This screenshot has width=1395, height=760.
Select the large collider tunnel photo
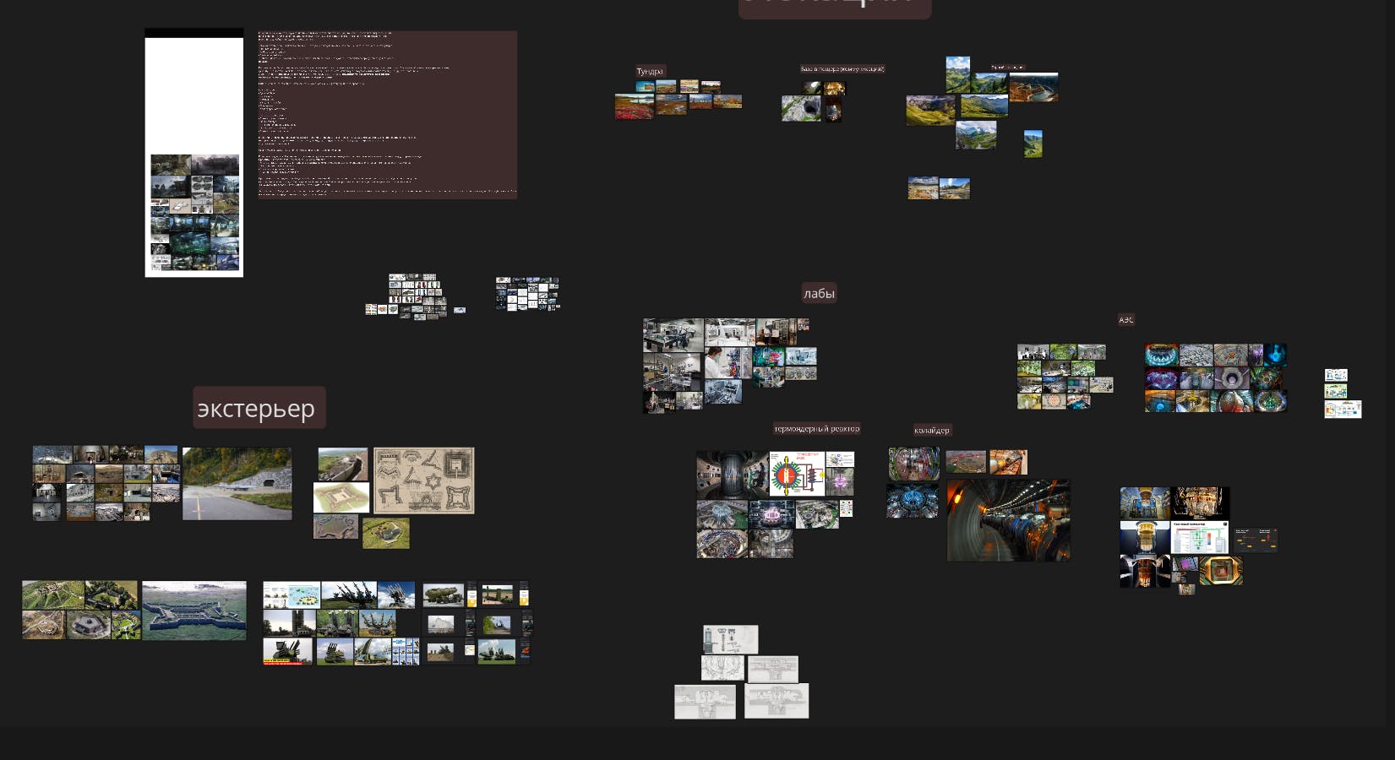point(1009,520)
